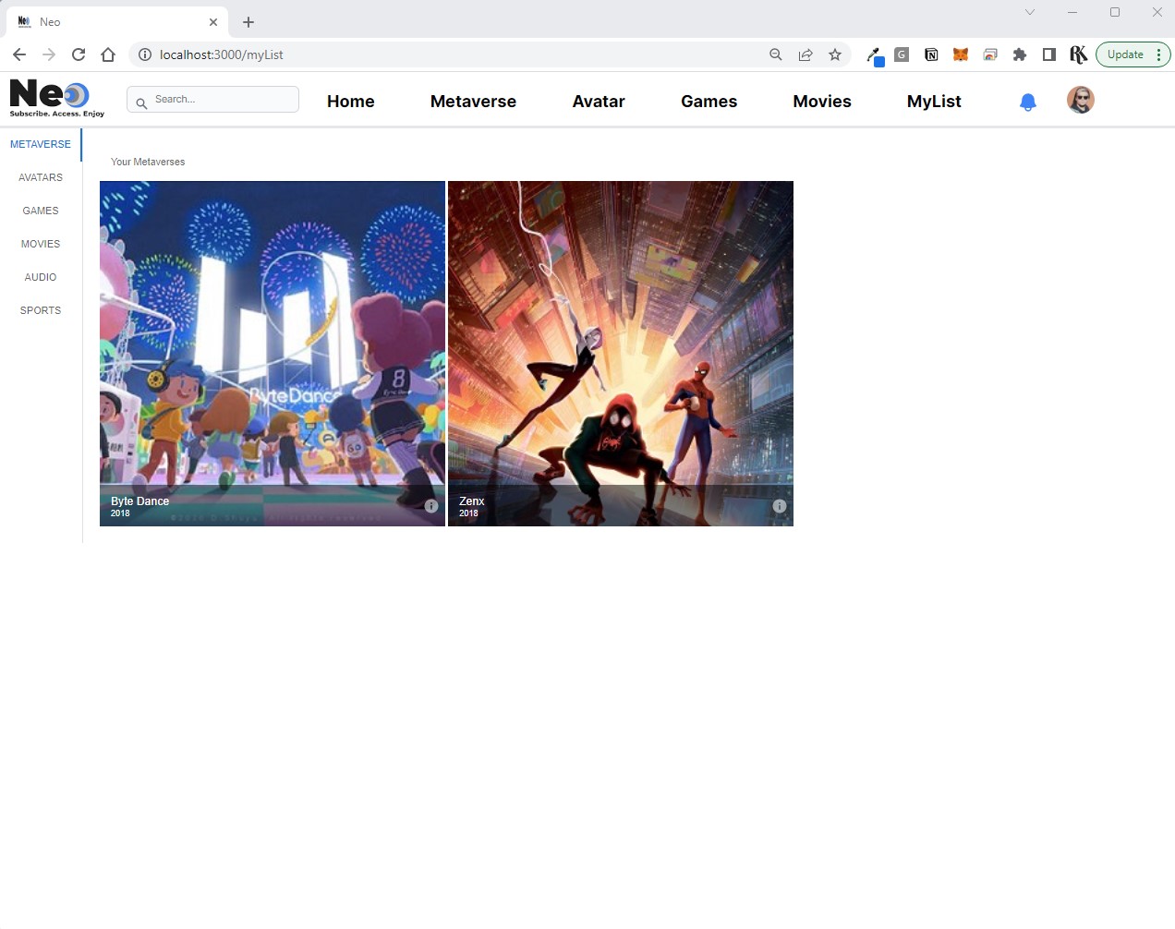Open the Zenx thumbnail

coord(621,354)
